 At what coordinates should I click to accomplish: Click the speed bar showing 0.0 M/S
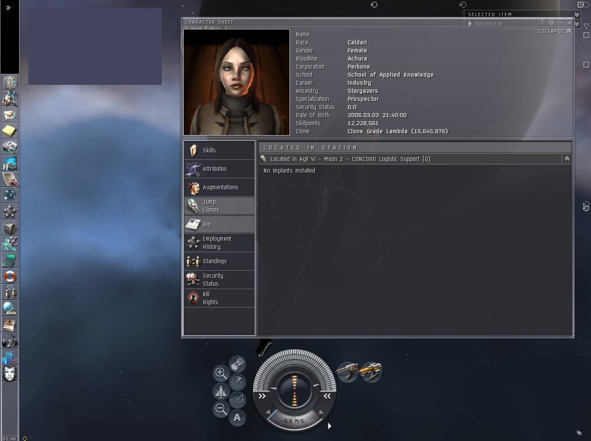pos(294,421)
